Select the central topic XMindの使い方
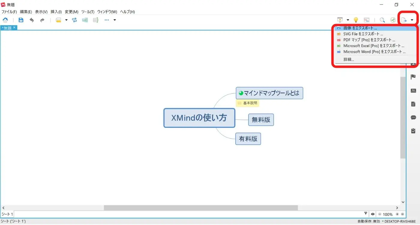This screenshot has width=420, height=225. tap(199, 118)
